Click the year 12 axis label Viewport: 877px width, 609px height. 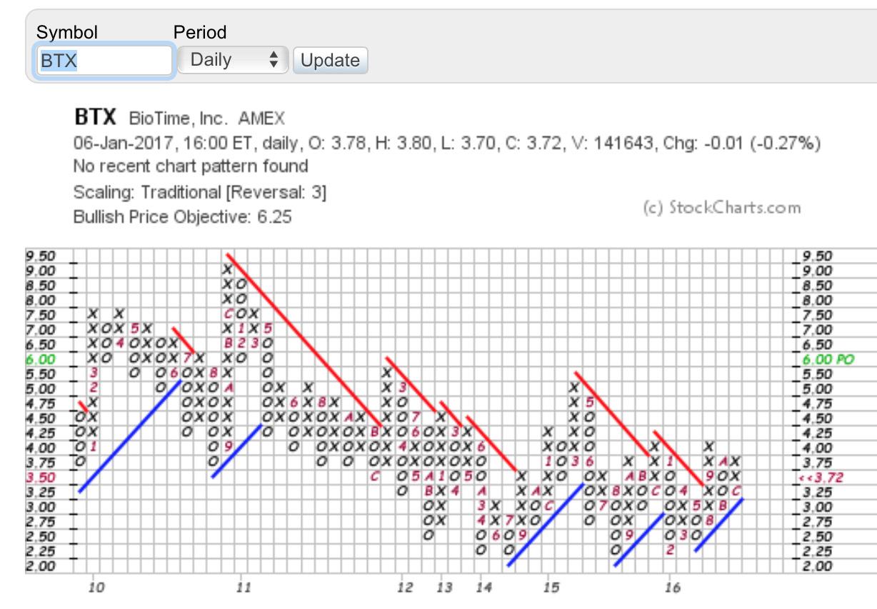(x=406, y=588)
